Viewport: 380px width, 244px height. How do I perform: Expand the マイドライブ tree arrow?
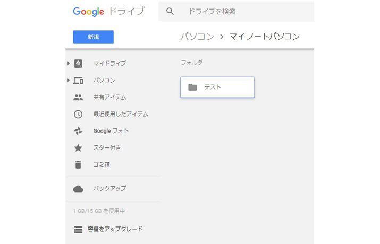[x=69, y=64]
